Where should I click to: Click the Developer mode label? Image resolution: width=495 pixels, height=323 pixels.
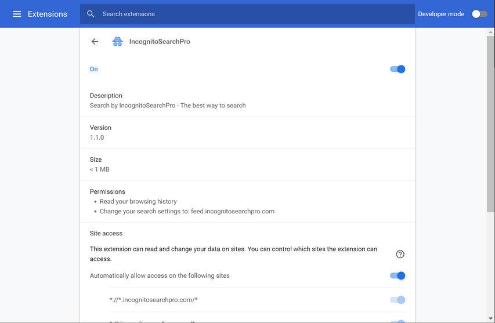tap(441, 14)
